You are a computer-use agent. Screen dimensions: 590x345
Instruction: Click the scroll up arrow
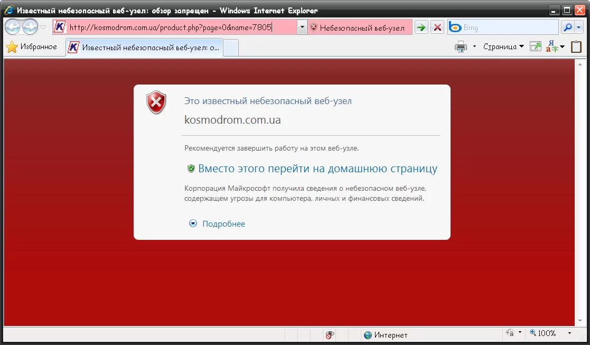(x=580, y=64)
